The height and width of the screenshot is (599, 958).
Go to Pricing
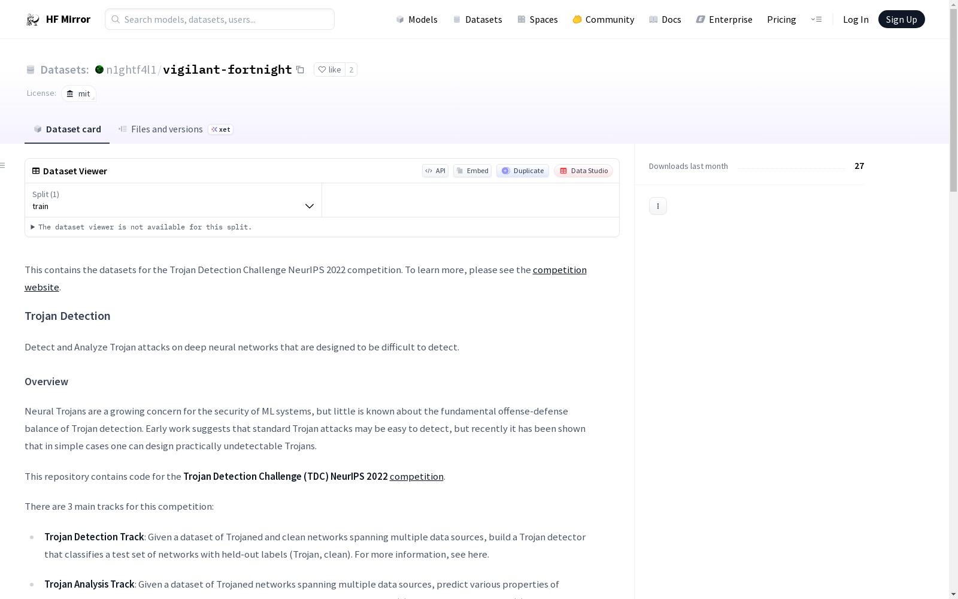click(x=781, y=19)
